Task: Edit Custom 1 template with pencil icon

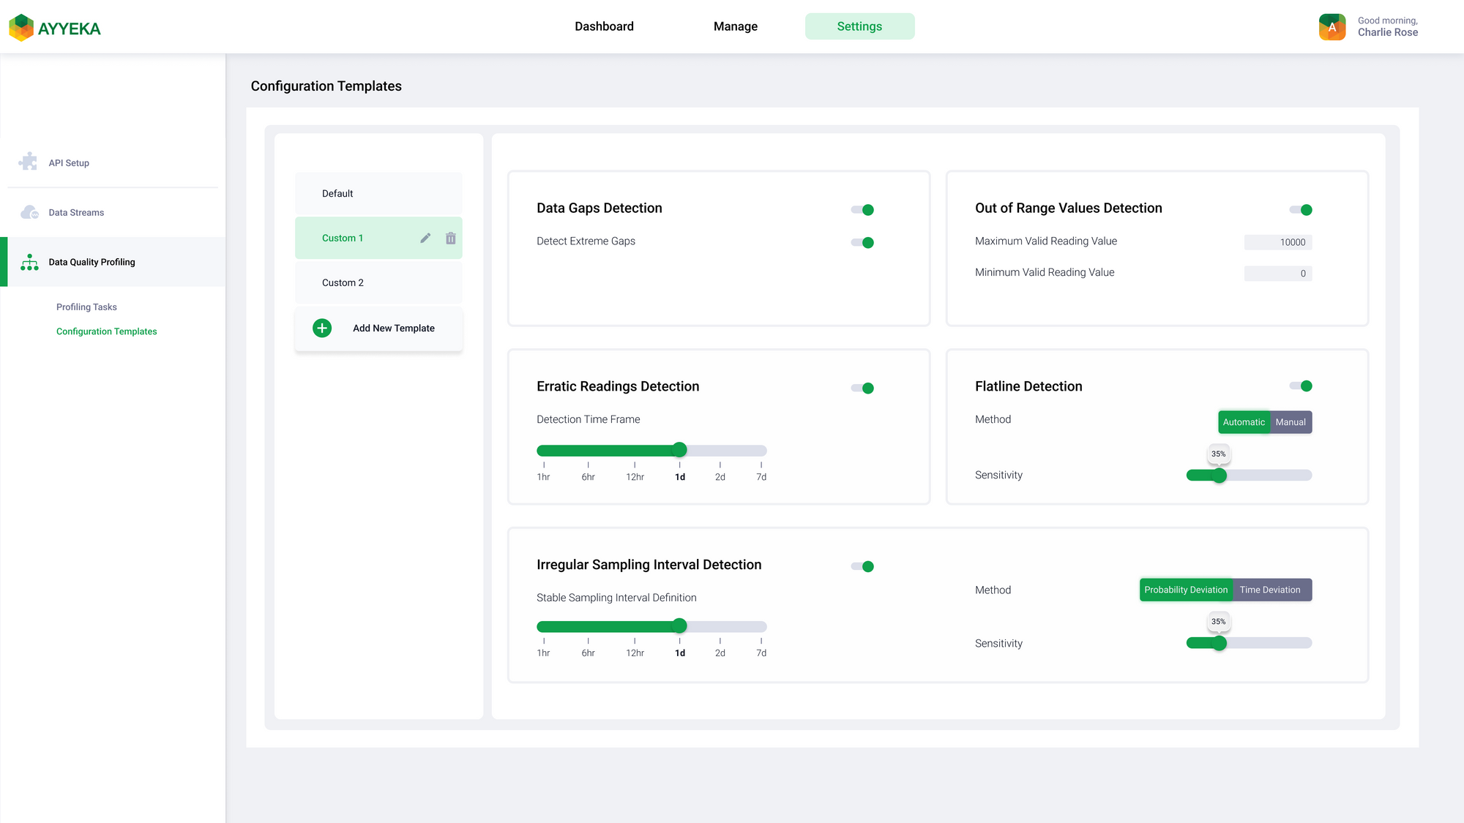Action: click(x=425, y=238)
